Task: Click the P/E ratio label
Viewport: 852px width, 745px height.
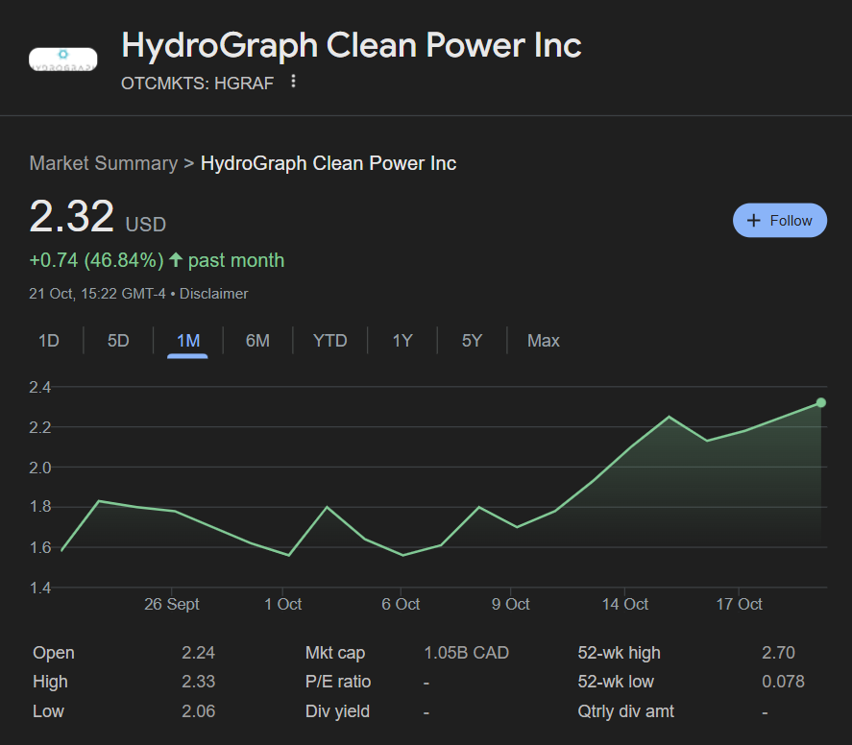Action: [338, 682]
